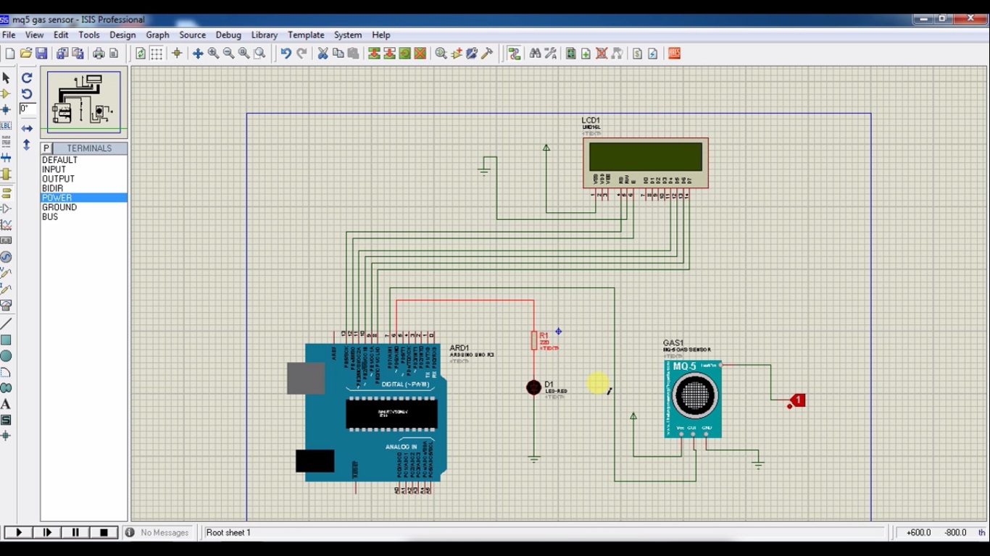Image resolution: width=990 pixels, height=556 pixels.
Task: Stop the simulation
Action: pyautogui.click(x=104, y=532)
